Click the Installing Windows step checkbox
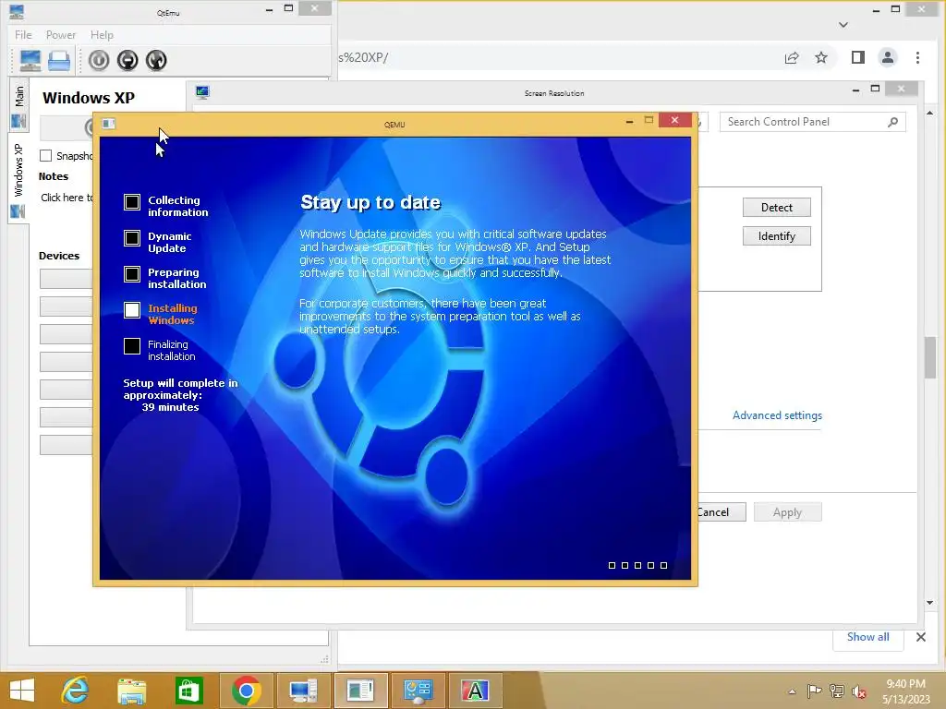 (132, 310)
